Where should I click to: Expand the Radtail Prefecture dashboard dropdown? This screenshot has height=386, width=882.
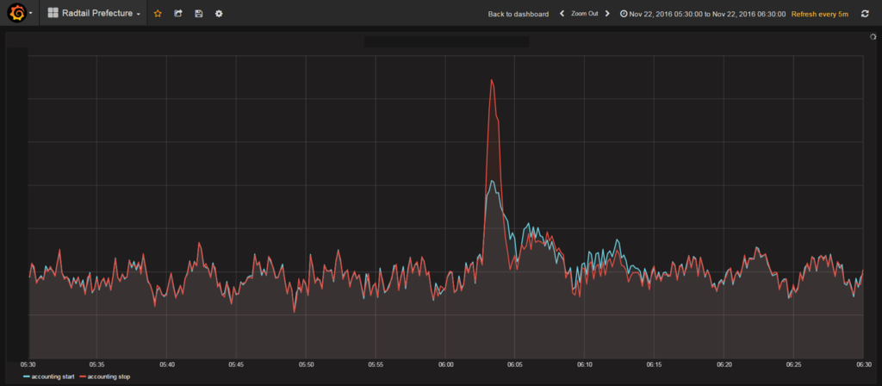(x=93, y=13)
